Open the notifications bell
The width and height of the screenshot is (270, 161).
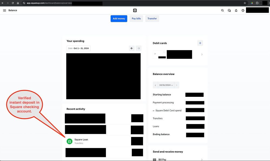click(x=236, y=11)
